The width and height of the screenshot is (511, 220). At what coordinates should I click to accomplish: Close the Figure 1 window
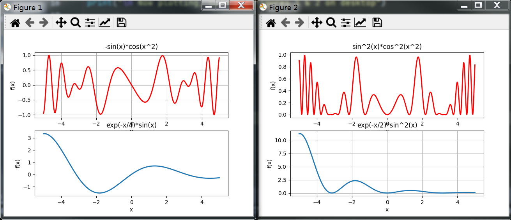click(241, 5)
